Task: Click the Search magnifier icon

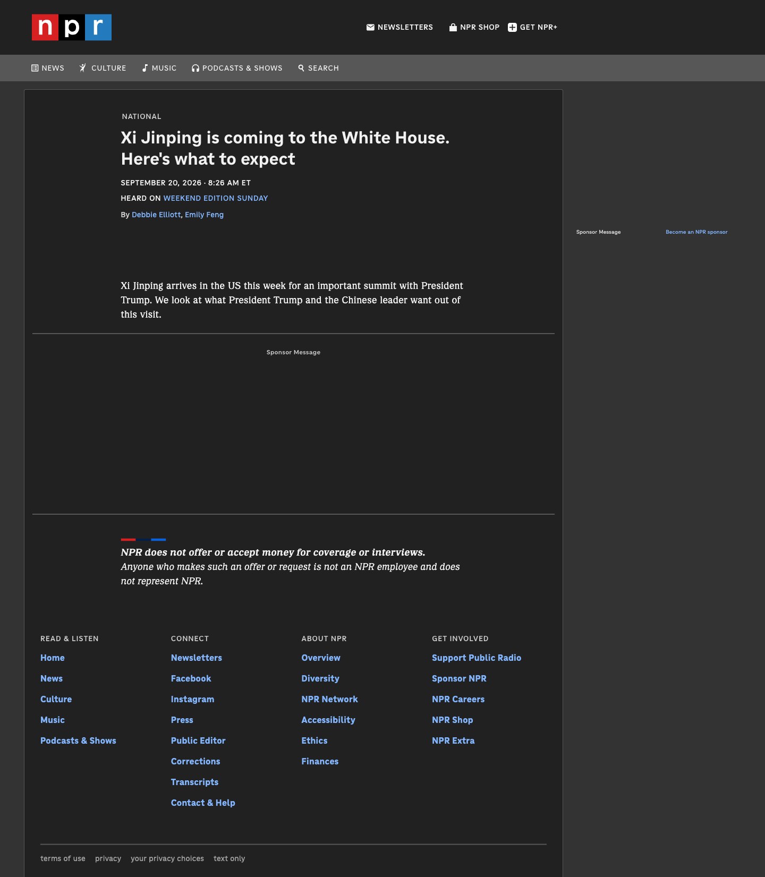Action: [x=301, y=68]
